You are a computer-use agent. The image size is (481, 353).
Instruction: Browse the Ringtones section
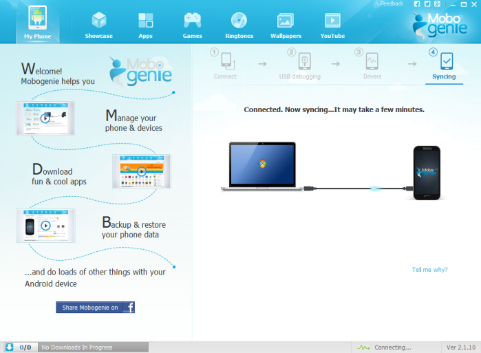(239, 25)
